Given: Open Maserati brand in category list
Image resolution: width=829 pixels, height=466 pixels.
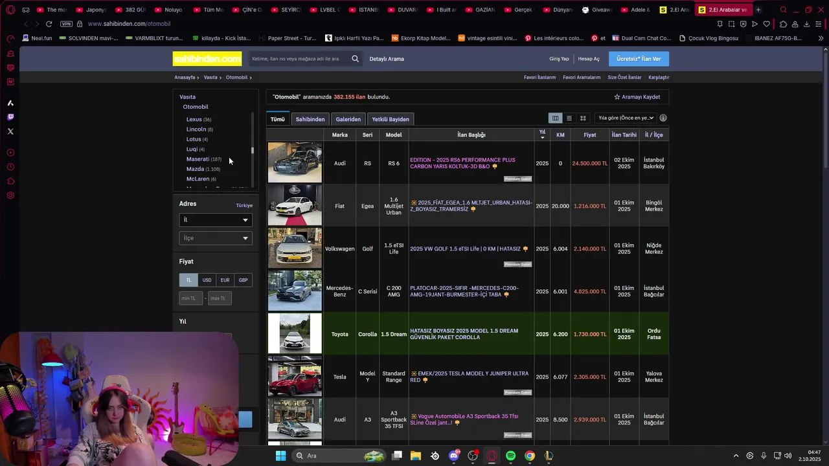Looking at the screenshot, I should [198, 159].
